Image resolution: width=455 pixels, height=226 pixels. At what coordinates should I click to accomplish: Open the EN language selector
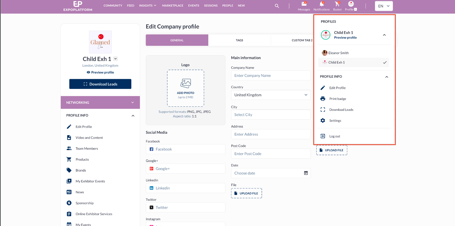[x=384, y=6]
